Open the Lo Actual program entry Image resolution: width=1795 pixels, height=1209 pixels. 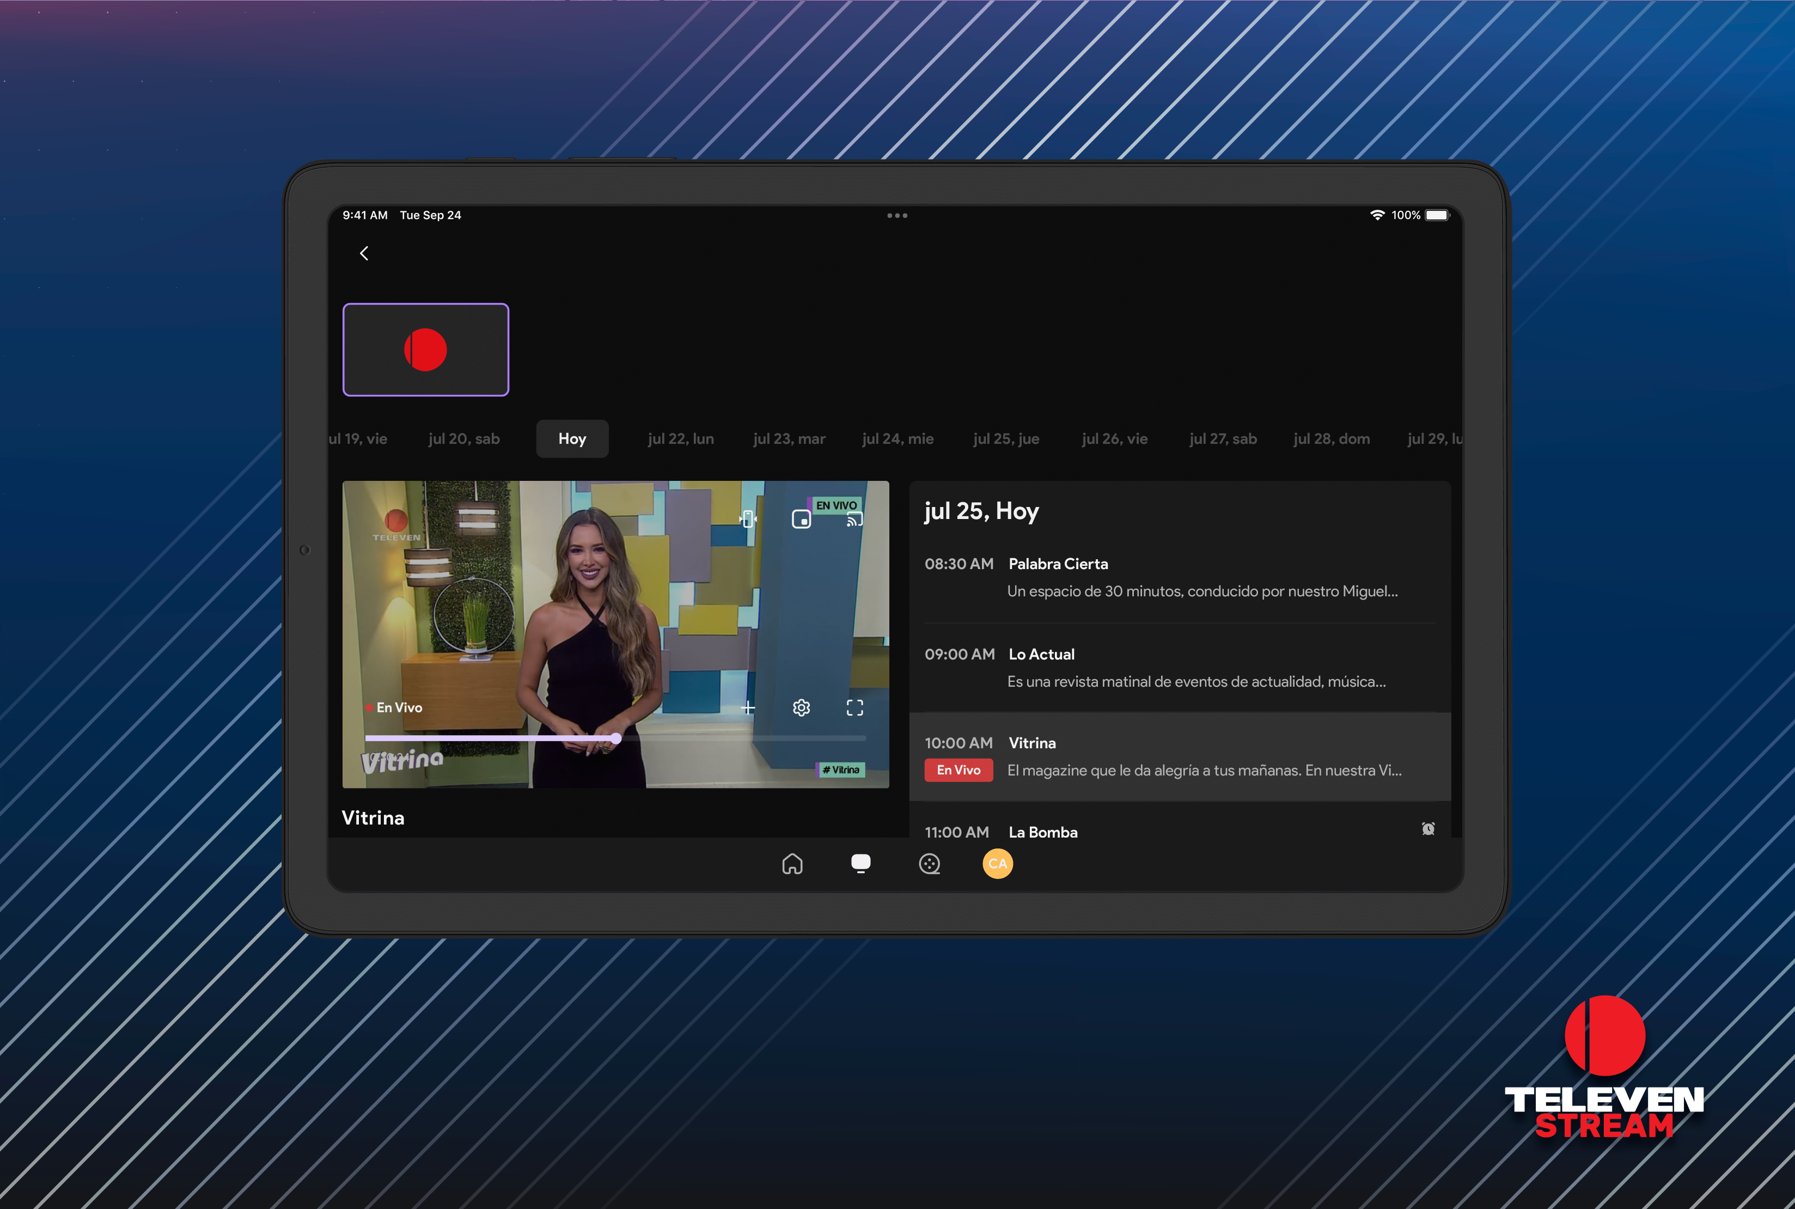coord(1180,668)
